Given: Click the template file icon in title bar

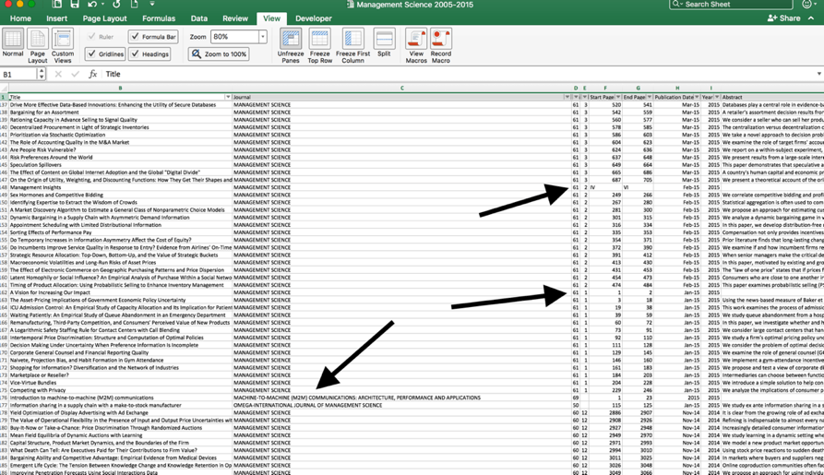Looking at the screenshot, I should click(57, 5).
